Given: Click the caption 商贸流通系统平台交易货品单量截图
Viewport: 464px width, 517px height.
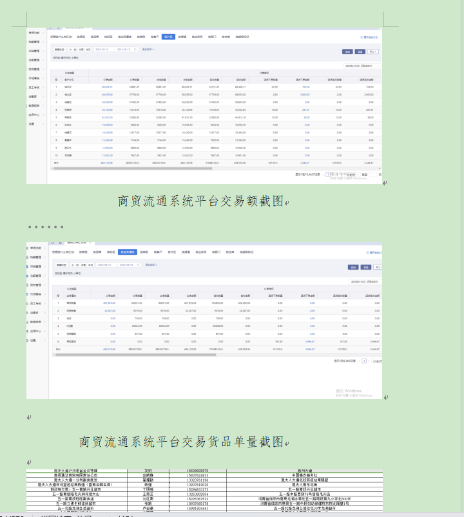Looking at the screenshot, I should pos(182,442).
